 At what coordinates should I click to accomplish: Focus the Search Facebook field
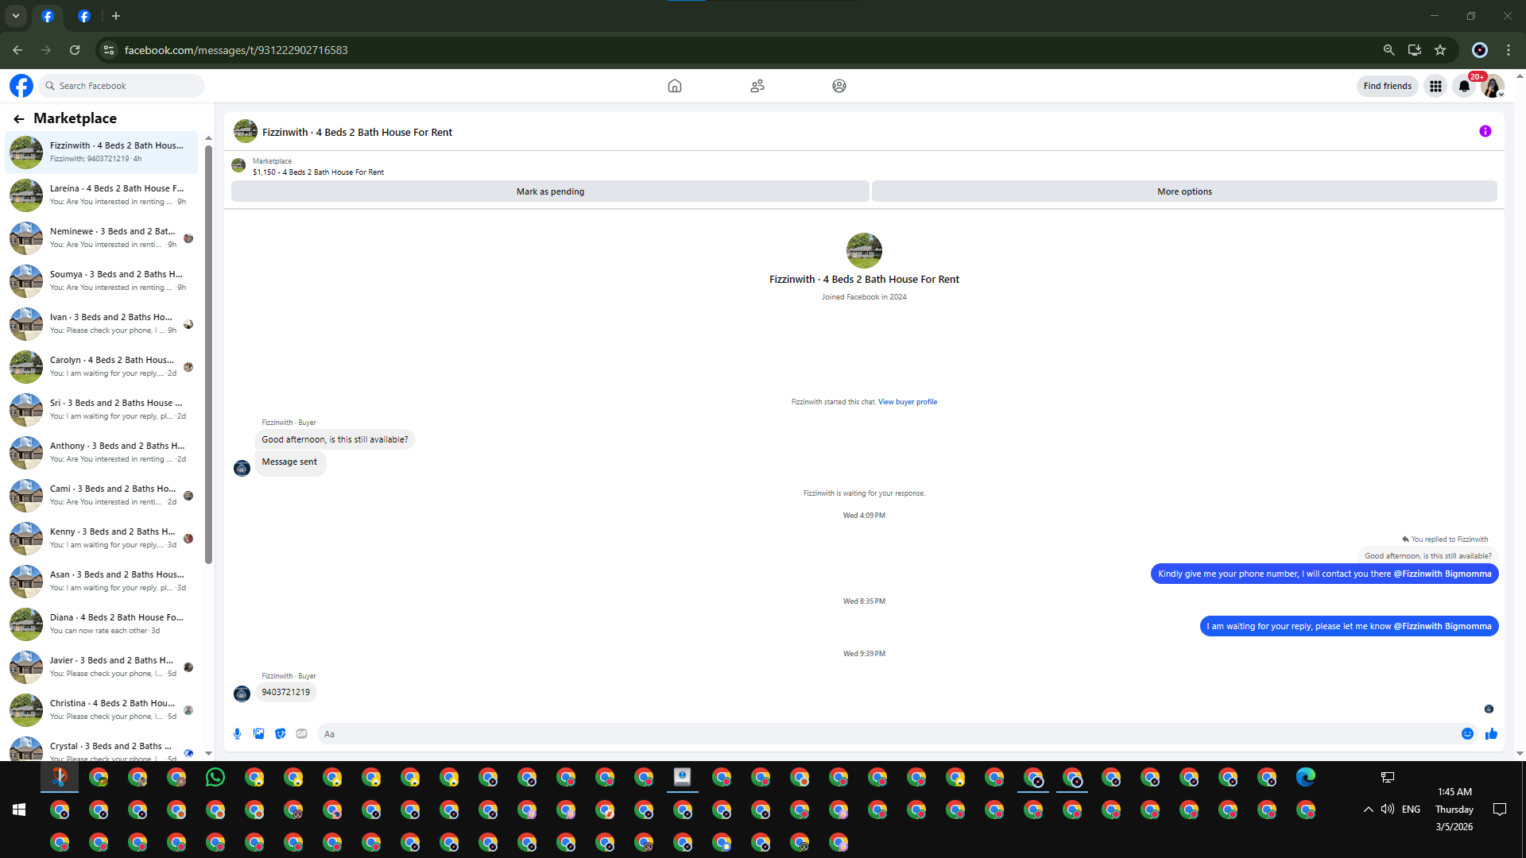(x=122, y=86)
